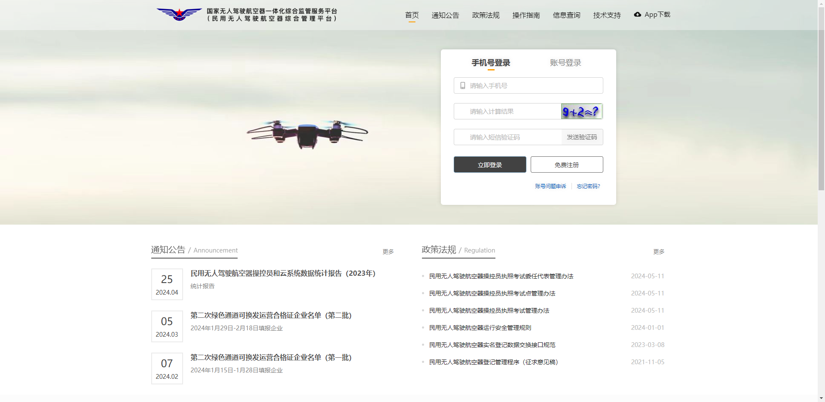This screenshot has height=402, width=825.
Task: Navigate to 操作指南 in the navigation bar
Action: pos(526,15)
